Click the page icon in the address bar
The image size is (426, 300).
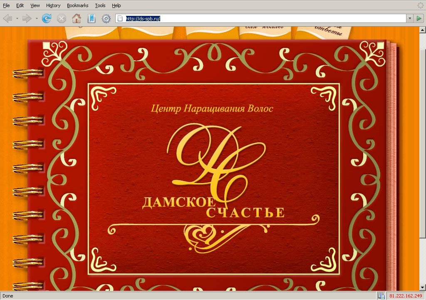120,18
